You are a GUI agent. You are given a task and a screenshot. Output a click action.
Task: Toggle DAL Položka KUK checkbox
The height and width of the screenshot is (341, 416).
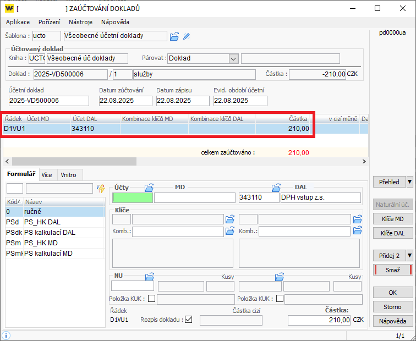tap(280, 299)
